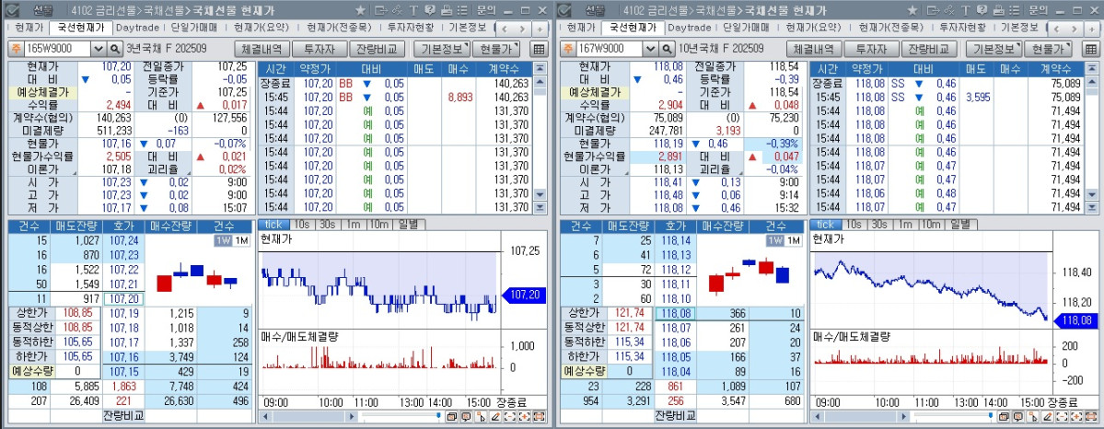Expand the 기본정보 dropdown button in right window

(993, 50)
